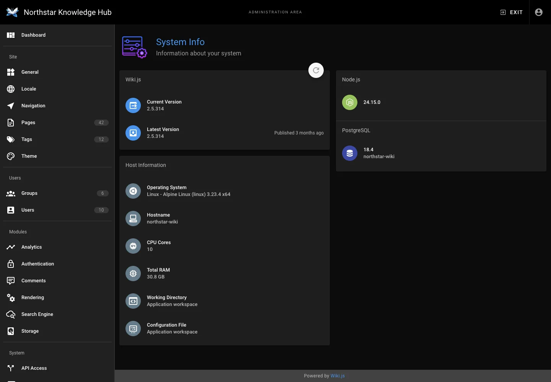Click the Latest Version icon
The width and height of the screenshot is (551, 382).
(x=133, y=133)
